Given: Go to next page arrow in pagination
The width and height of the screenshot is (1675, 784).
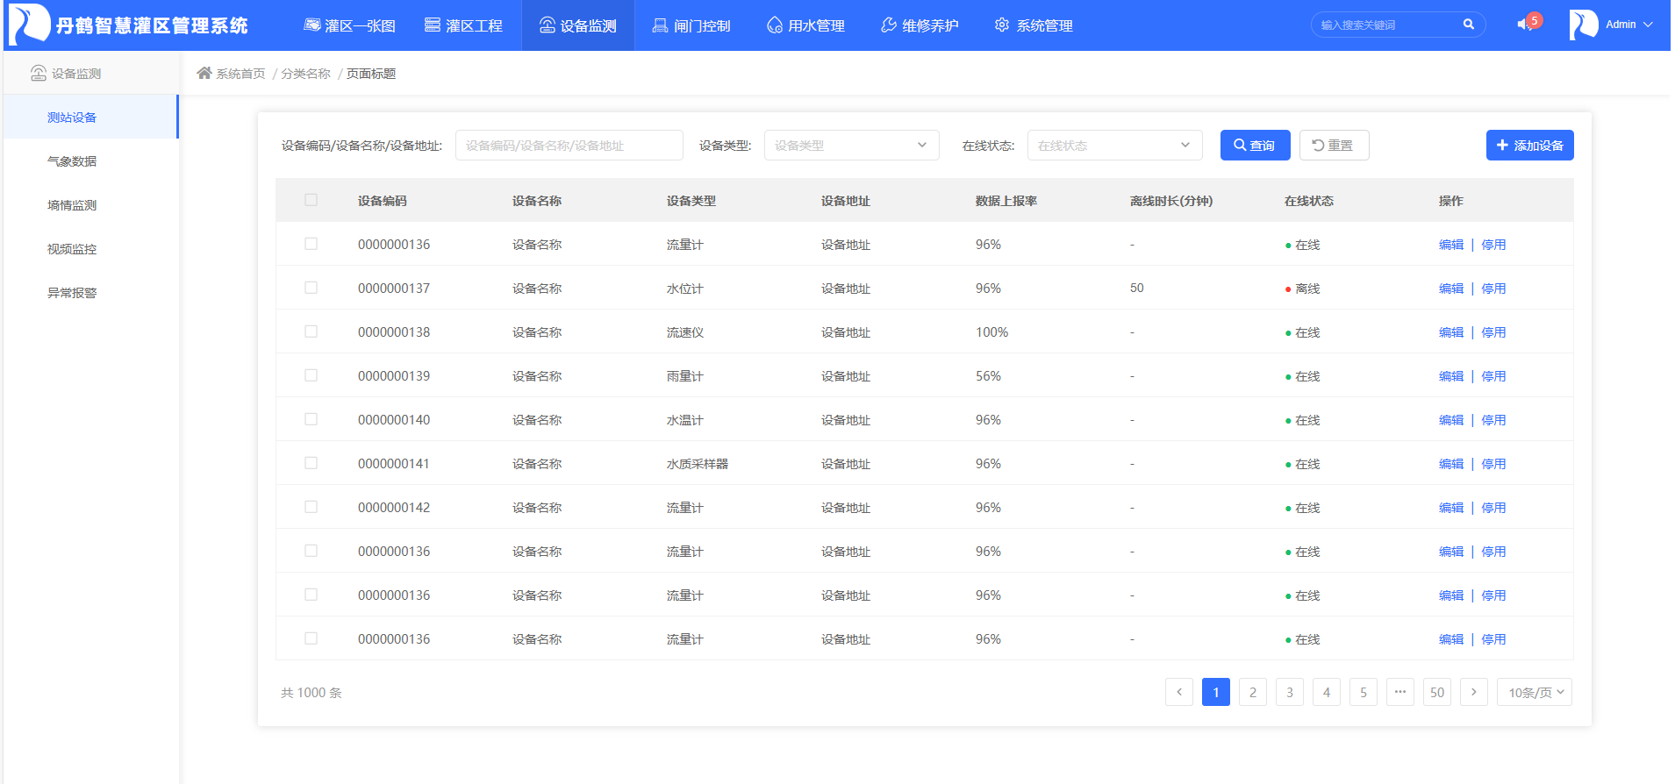Looking at the screenshot, I should point(1474,692).
